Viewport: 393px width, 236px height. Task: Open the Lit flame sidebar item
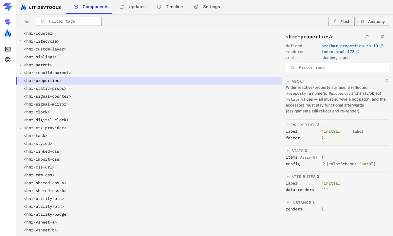click(x=8, y=33)
